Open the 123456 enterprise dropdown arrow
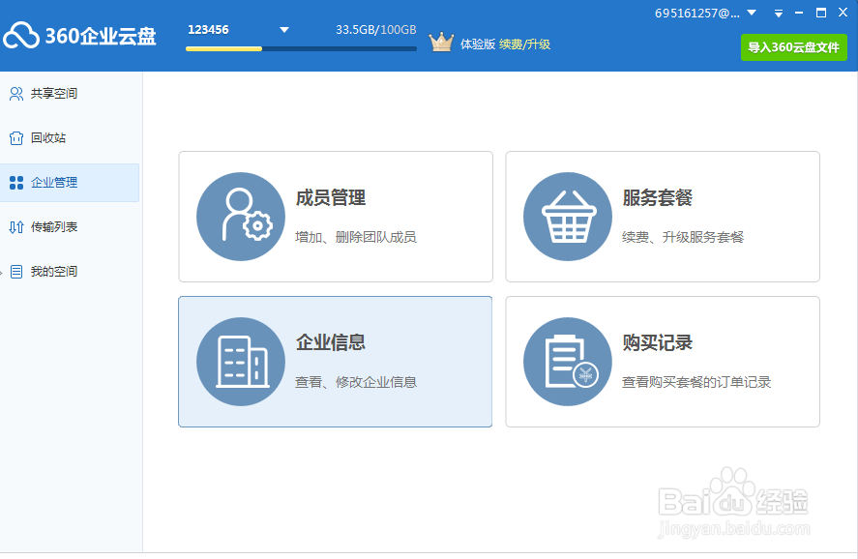 point(284,30)
